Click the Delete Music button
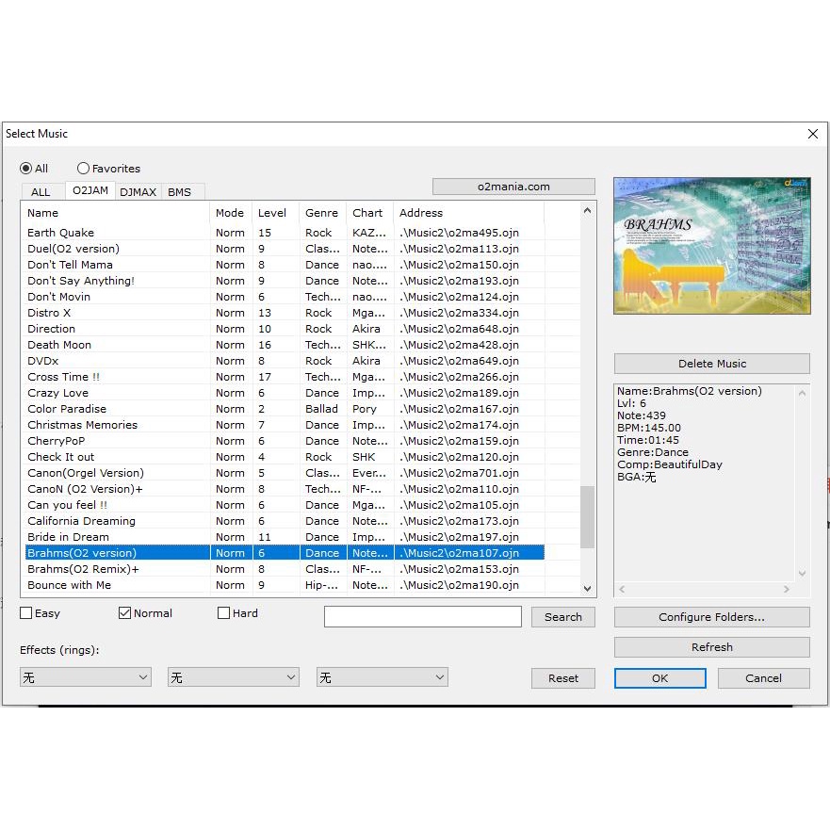Viewport: 830px width, 830px height. pyautogui.click(x=711, y=364)
